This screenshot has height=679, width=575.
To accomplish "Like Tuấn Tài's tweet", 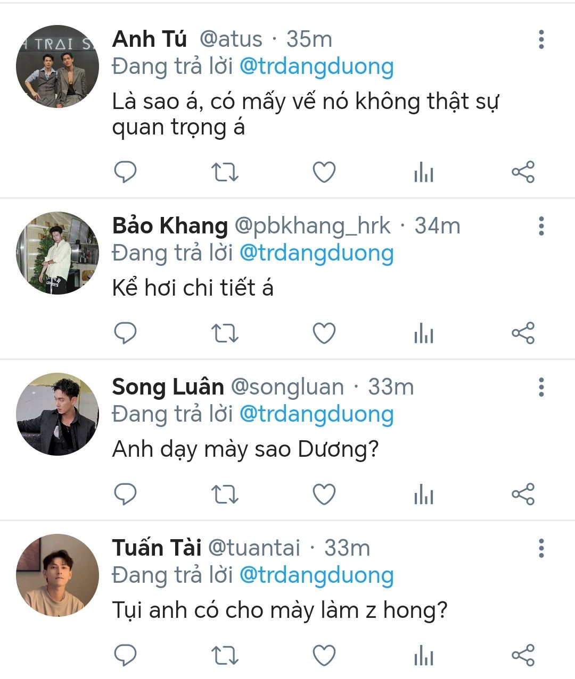I will 324,655.
